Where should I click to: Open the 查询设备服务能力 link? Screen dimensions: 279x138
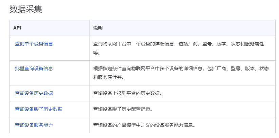point(34,125)
